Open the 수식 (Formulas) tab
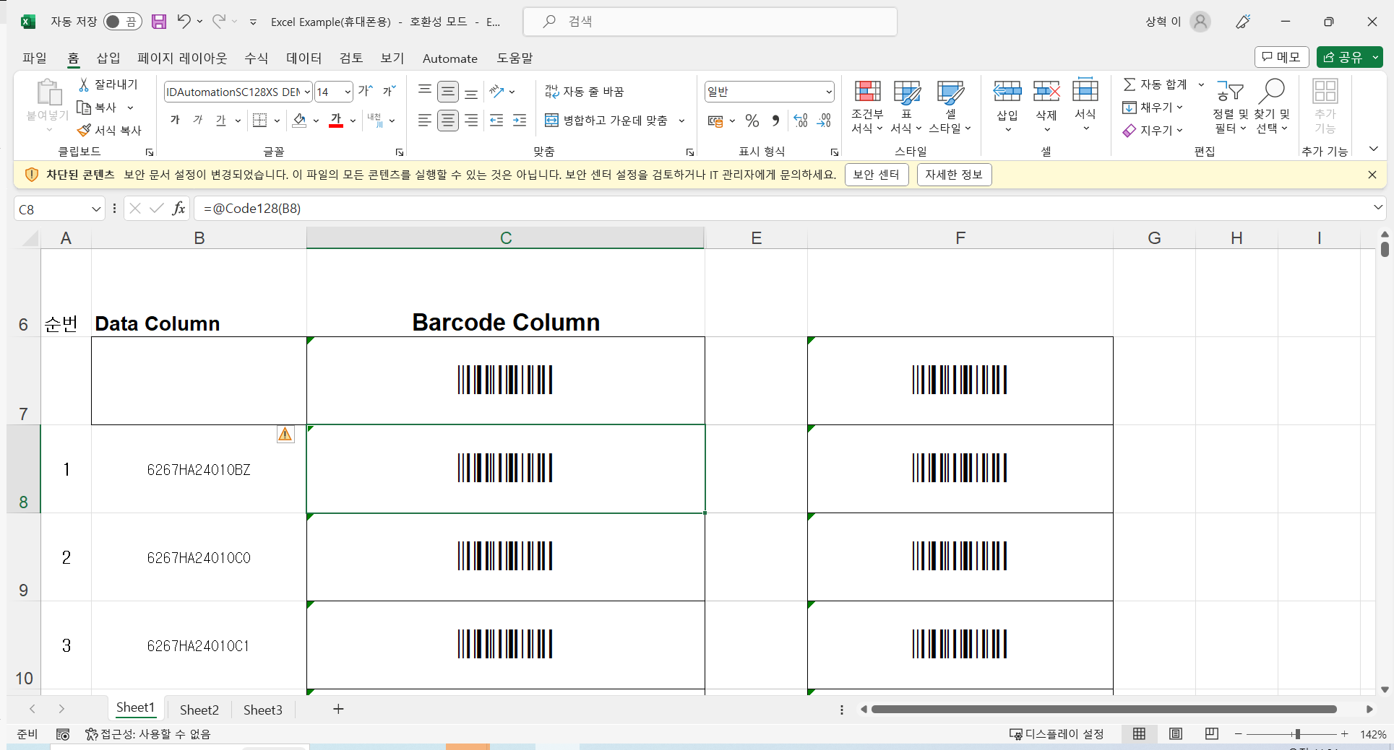The height and width of the screenshot is (750, 1394). coord(256,58)
